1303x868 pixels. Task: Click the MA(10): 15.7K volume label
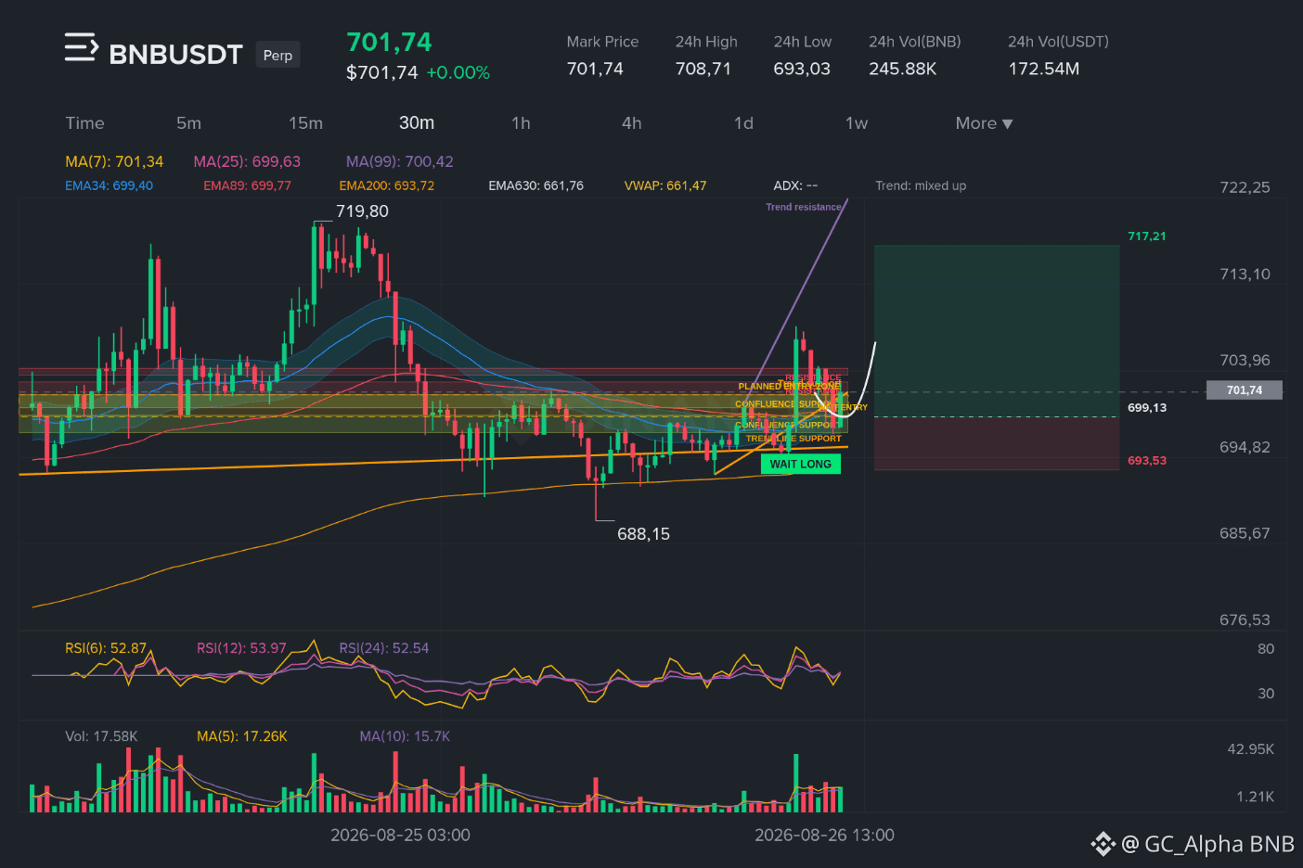[x=405, y=736]
